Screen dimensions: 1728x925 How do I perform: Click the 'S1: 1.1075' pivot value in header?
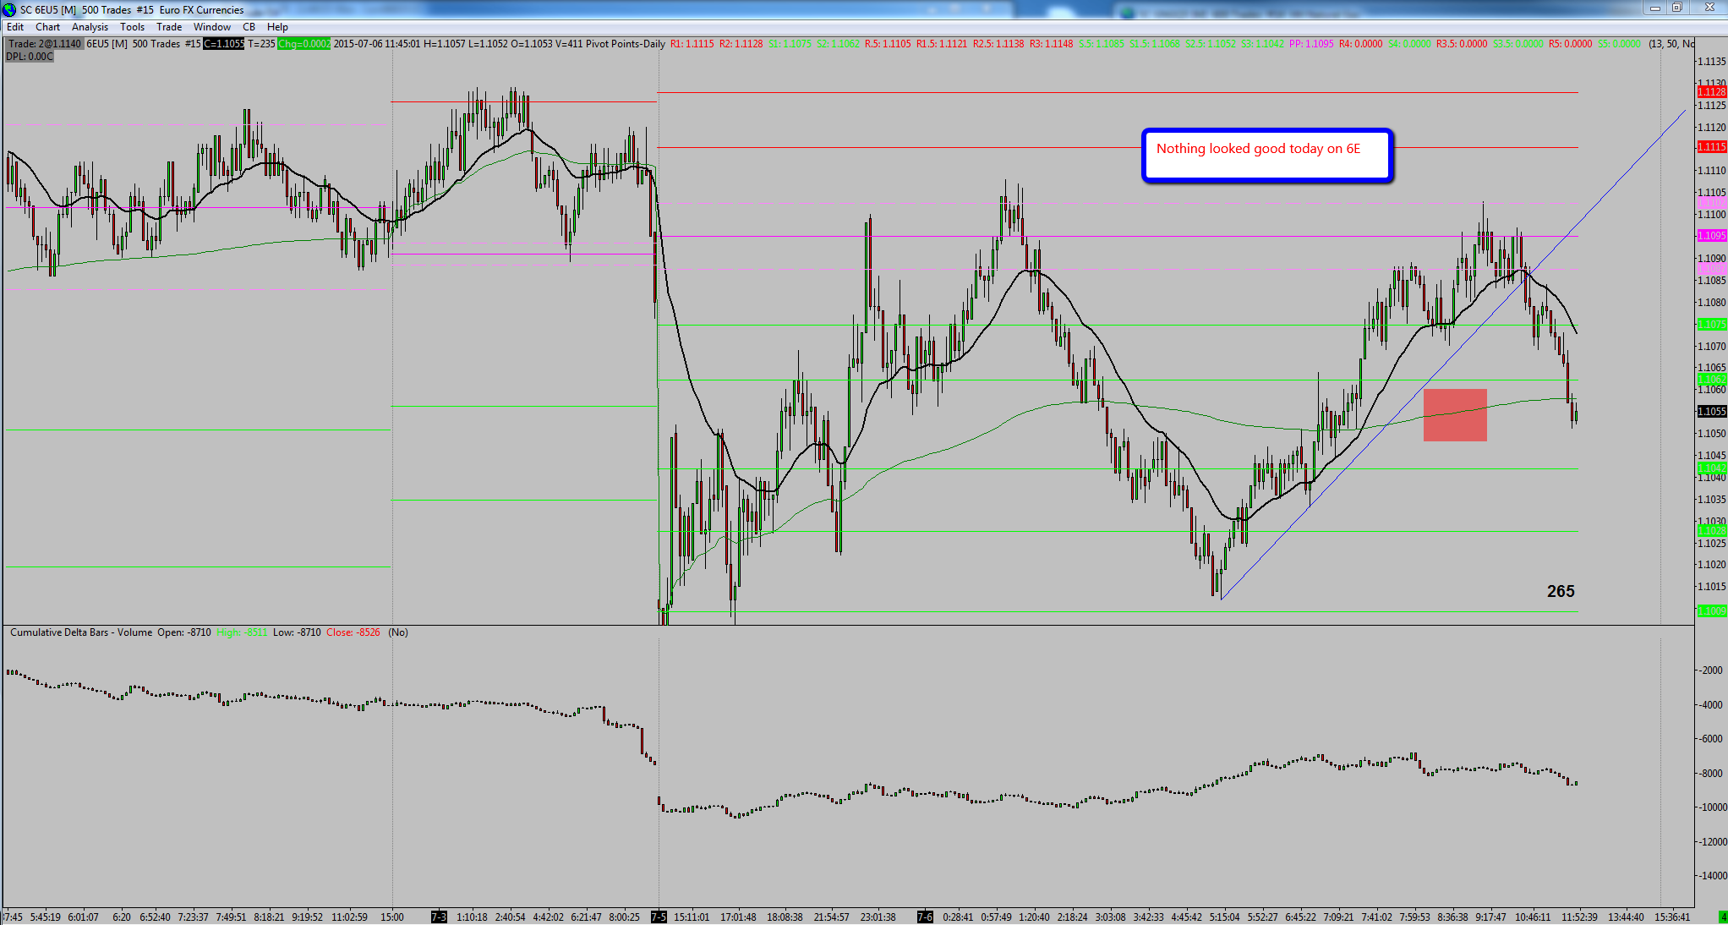tap(790, 44)
